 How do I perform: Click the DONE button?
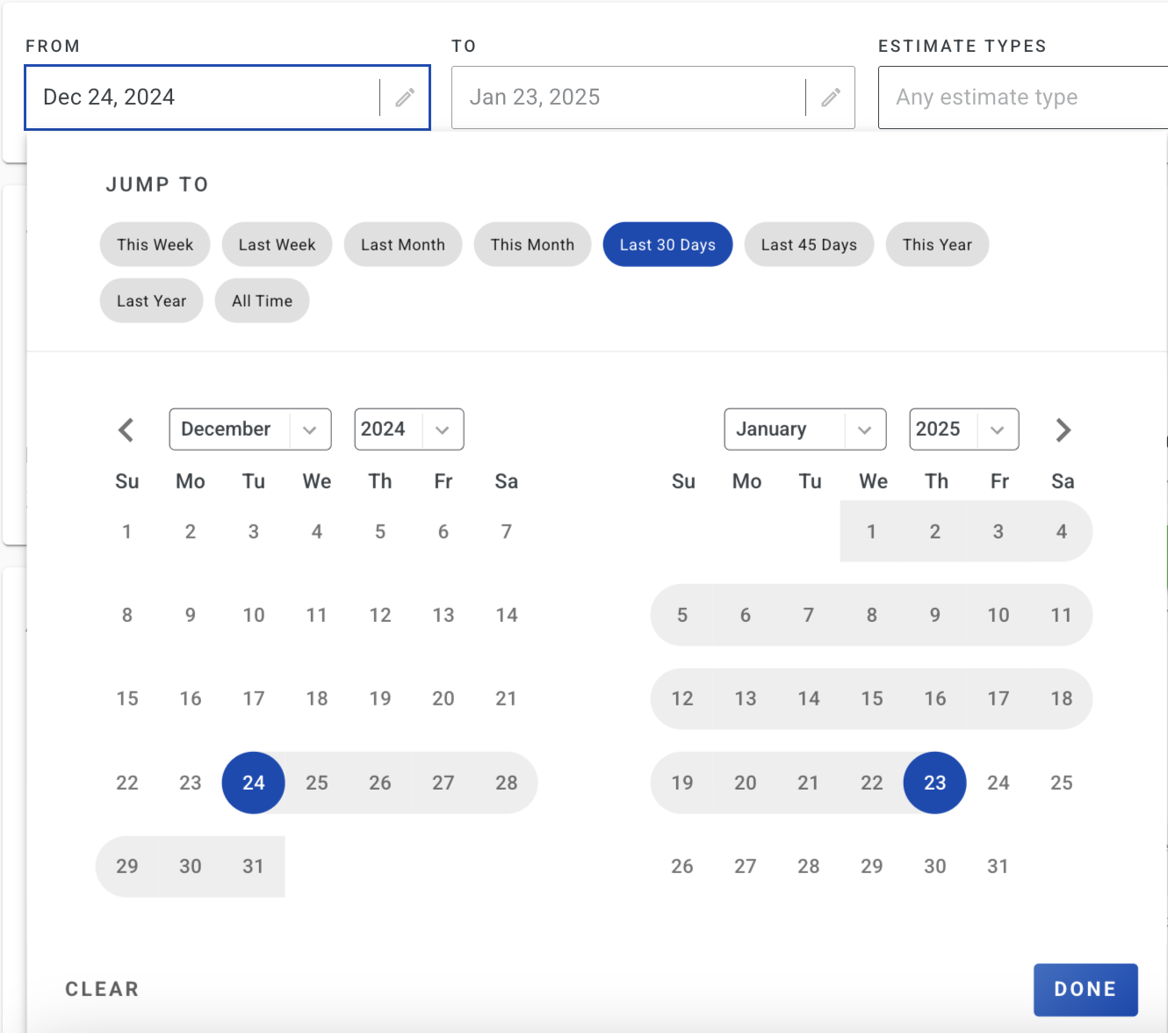[1085, 990]
